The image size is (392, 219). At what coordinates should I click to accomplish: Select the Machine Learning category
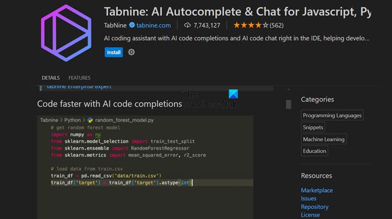[x=324, y=139]
